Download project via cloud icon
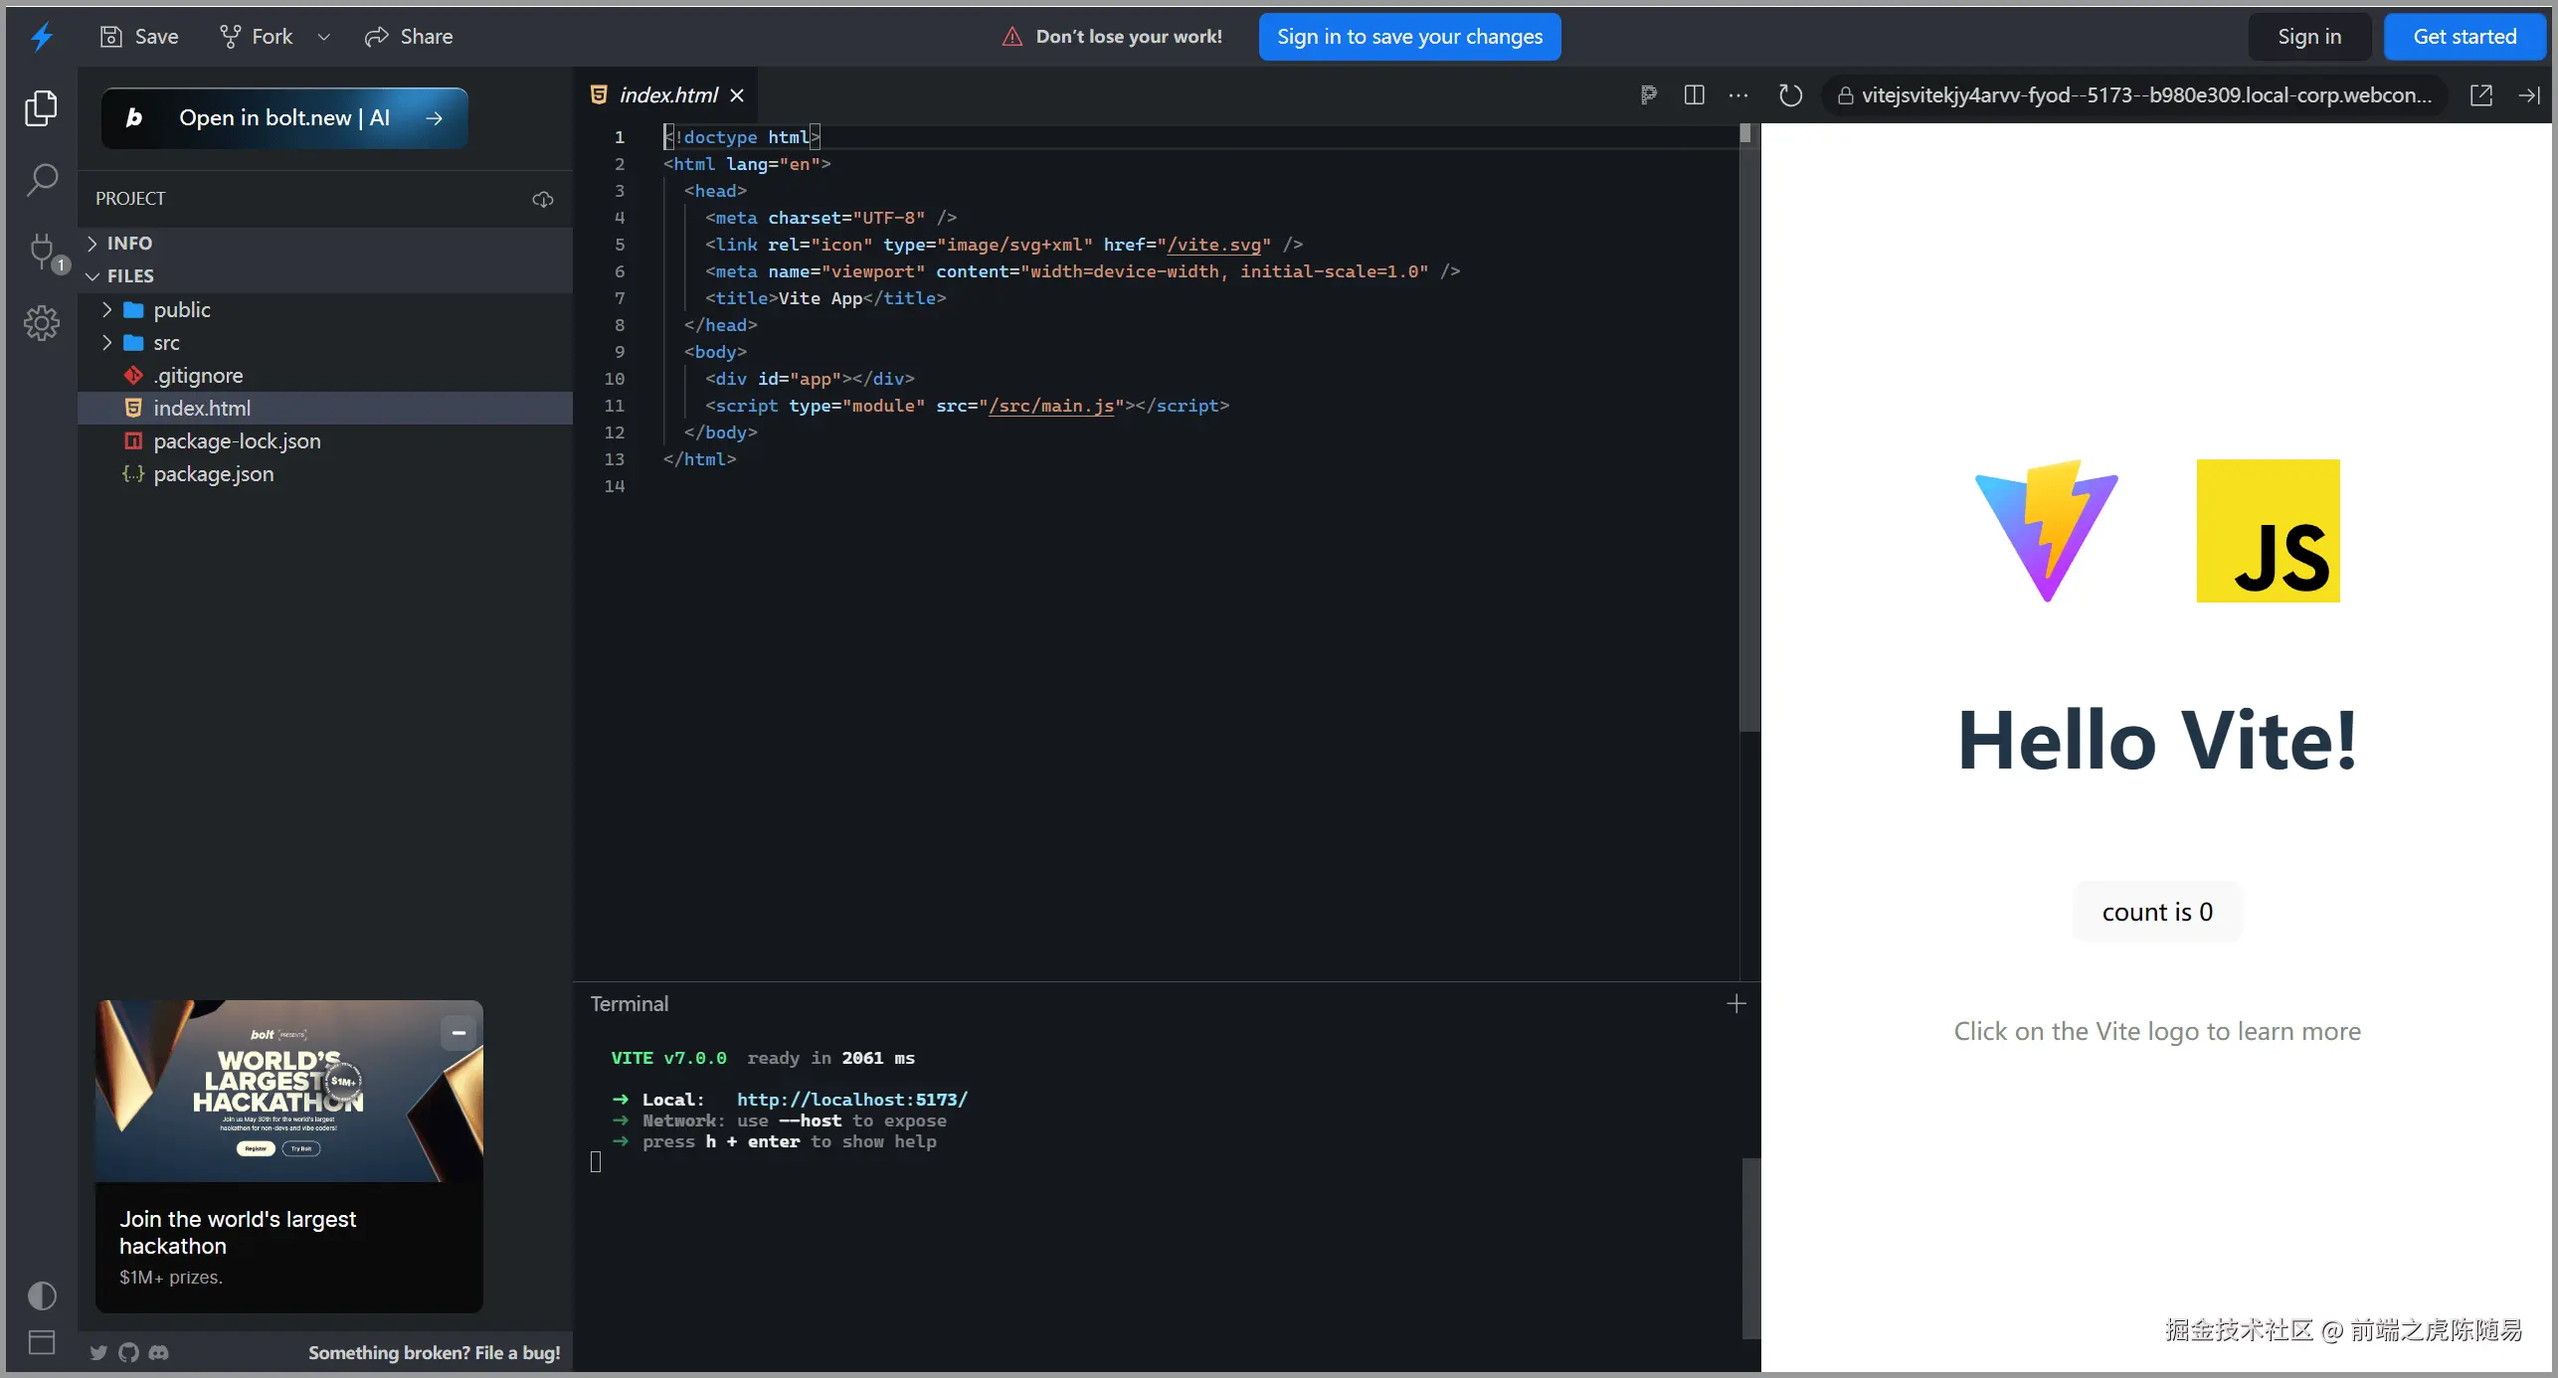Screen dimensions: 2558x1378 [543, 199]
